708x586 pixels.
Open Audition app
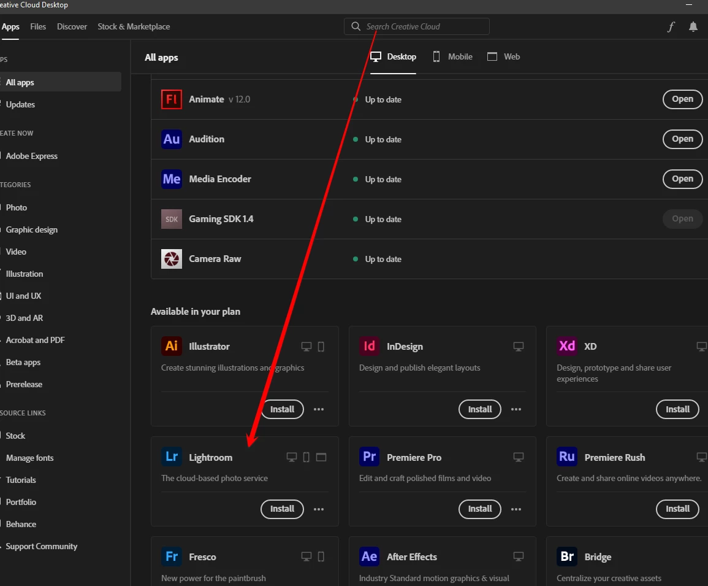[x=683, y=139]
